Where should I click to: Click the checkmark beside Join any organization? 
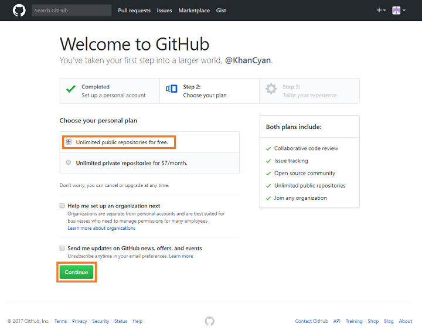268,198
